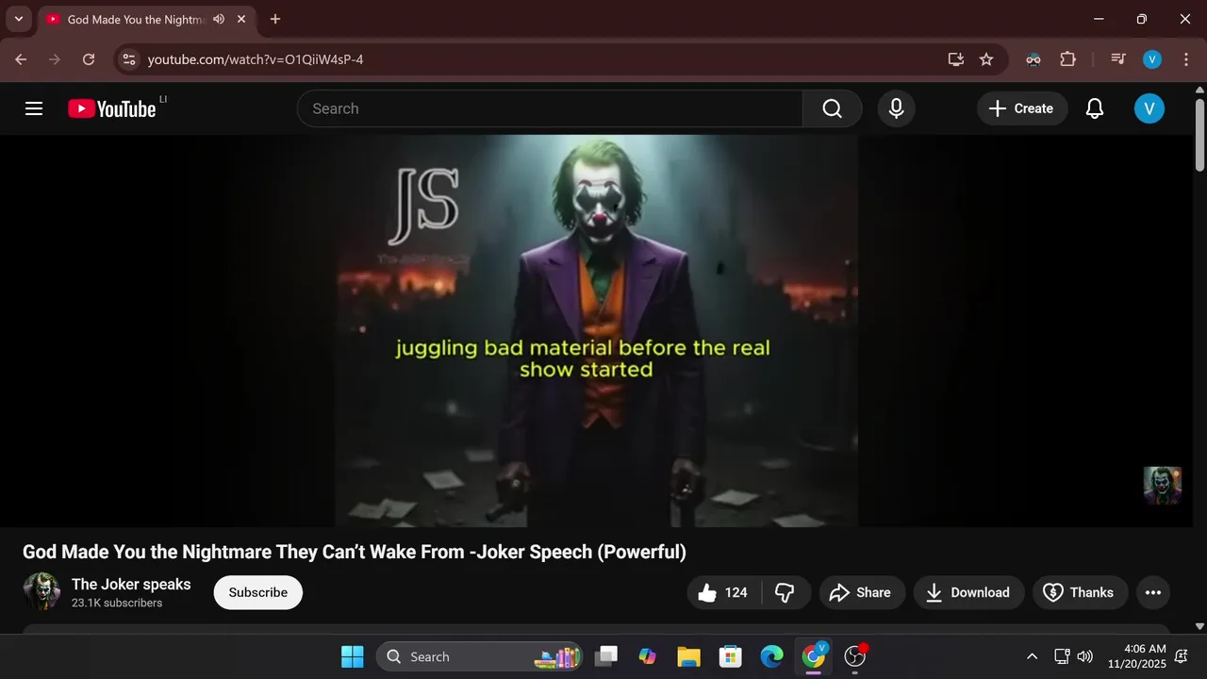This screenshot has height=679, width=1207.
Task: Mute the tab using speaker icon
Action: pyautogui.click(x=219, y=19)
